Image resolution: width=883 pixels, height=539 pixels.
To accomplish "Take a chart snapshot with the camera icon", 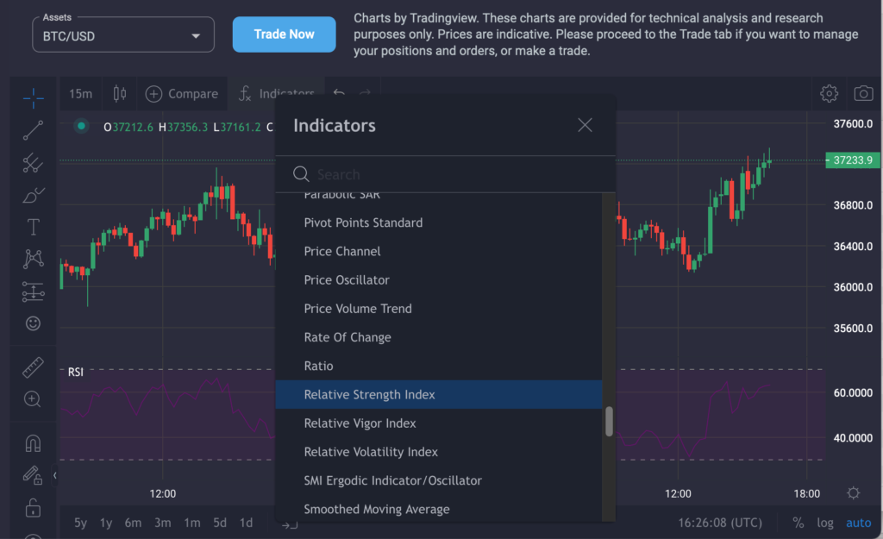I will pos(863,93).
